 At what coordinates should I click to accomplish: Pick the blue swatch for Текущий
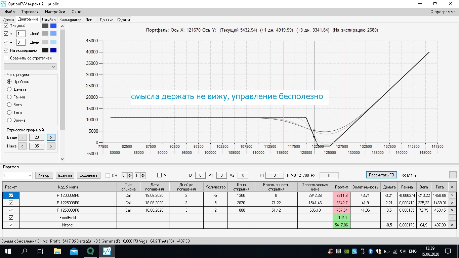(x=53, y=26)
